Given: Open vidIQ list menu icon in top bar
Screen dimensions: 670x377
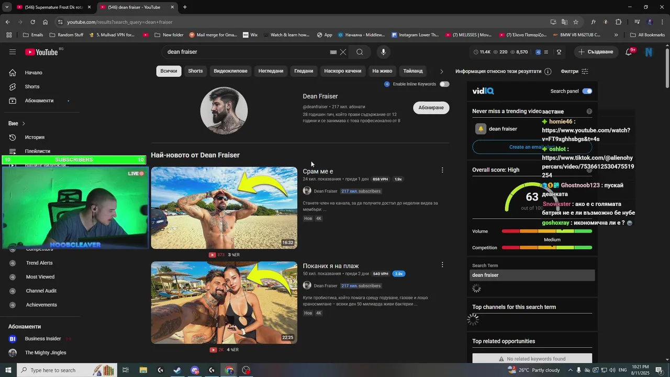Looking at the screenshot, I should pyautogui.click(x=546, y=52).
